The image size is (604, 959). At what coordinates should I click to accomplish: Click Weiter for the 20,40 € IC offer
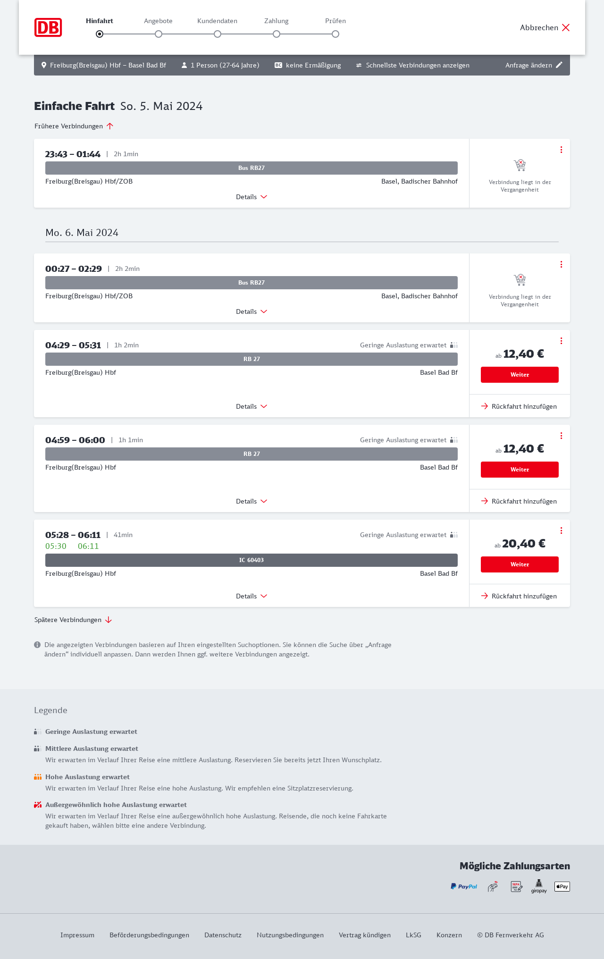(x=520, y=564)
